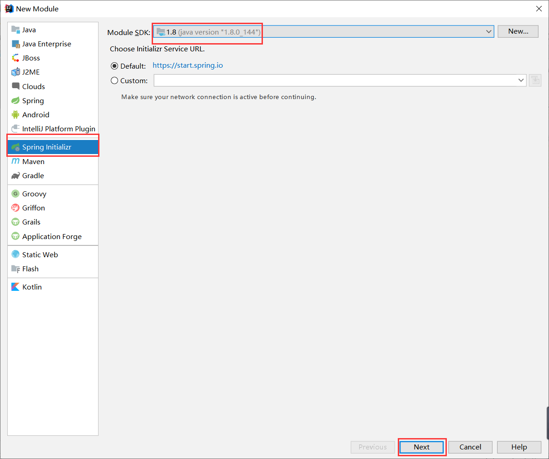The width and height of the screenshot is (549, 459).
Task: Click the IntelliJ Platform Plugin icon
Action: 15,129
